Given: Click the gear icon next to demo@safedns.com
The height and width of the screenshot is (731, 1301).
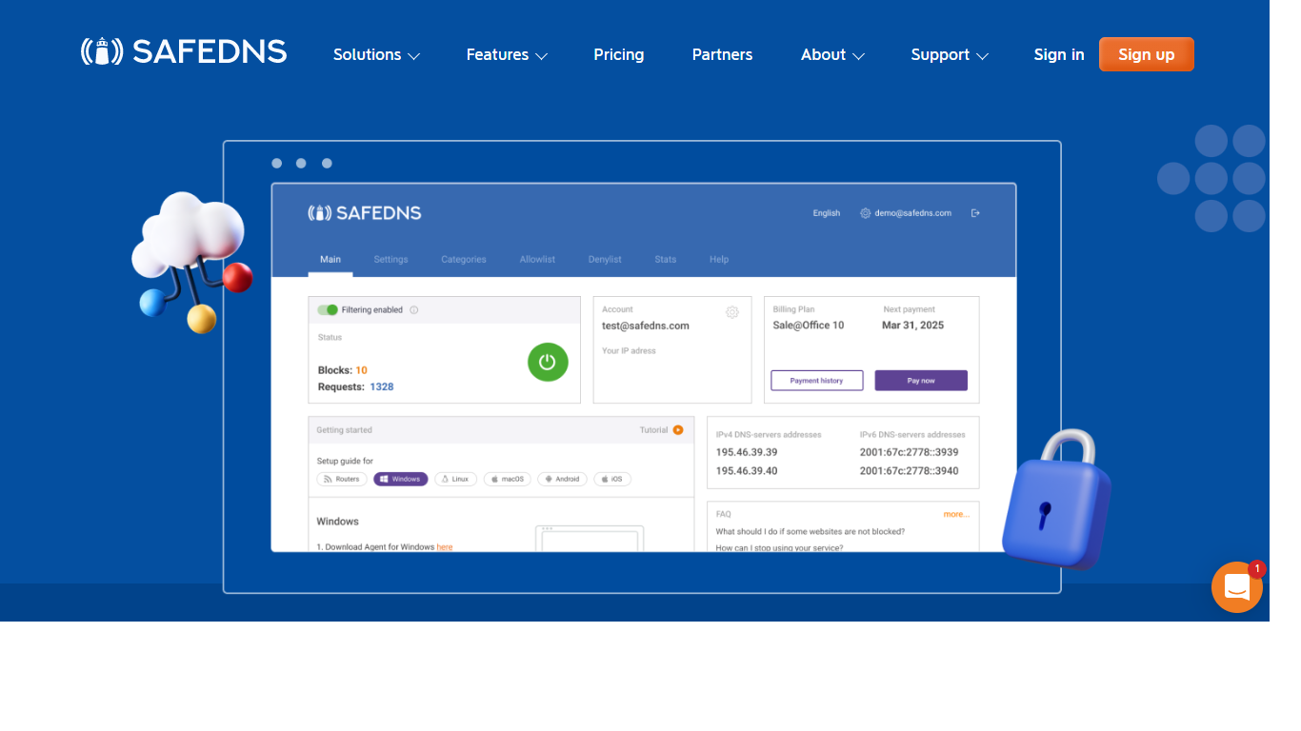Looking at the screenshot, I should (x=866, y=213).
